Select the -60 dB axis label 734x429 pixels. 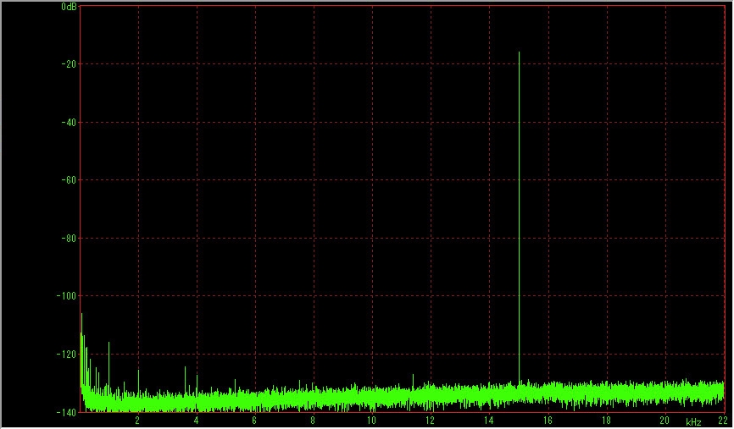click(x=70, y=180)
